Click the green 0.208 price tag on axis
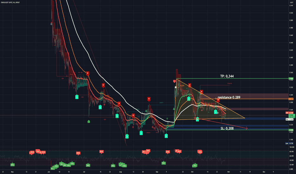Screen dimensions: 296x174 (291, 130)
